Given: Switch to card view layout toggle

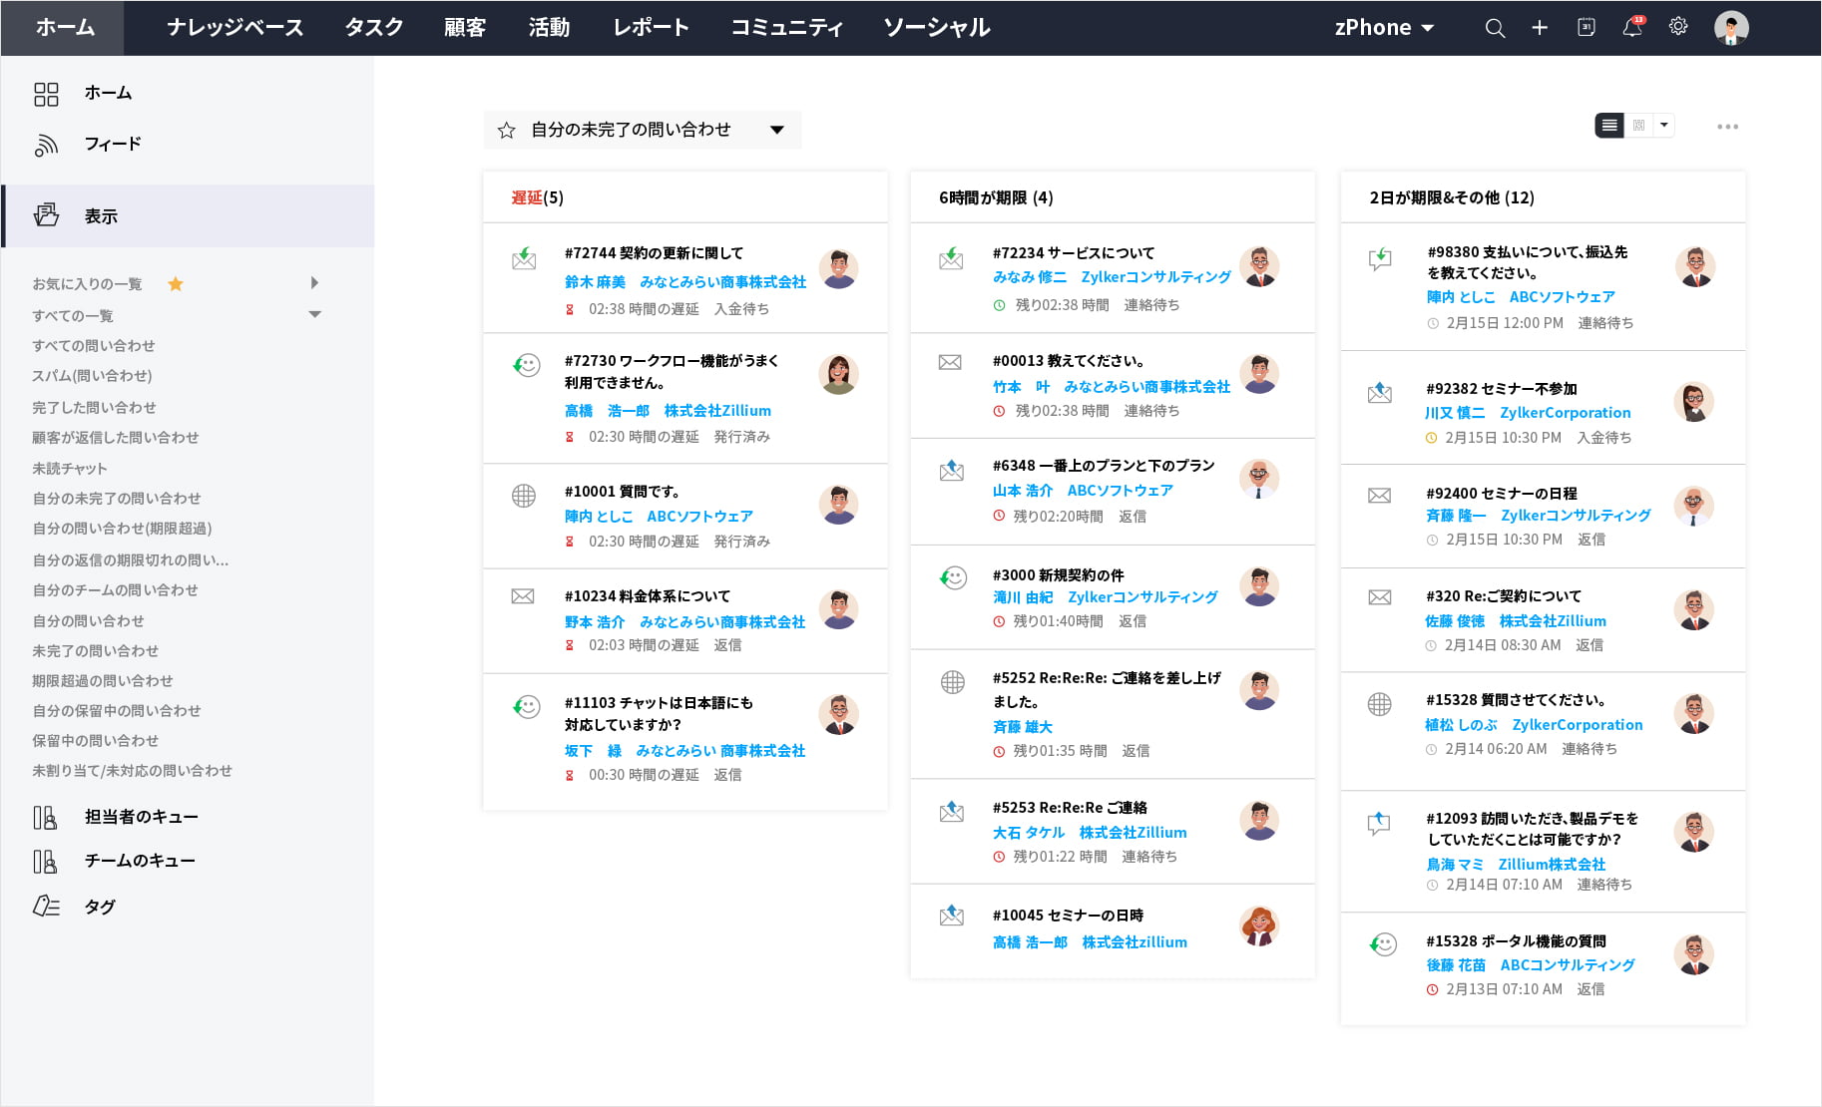Looking at the screenshot, I should pyautogui.click(x=1637, y=126).
